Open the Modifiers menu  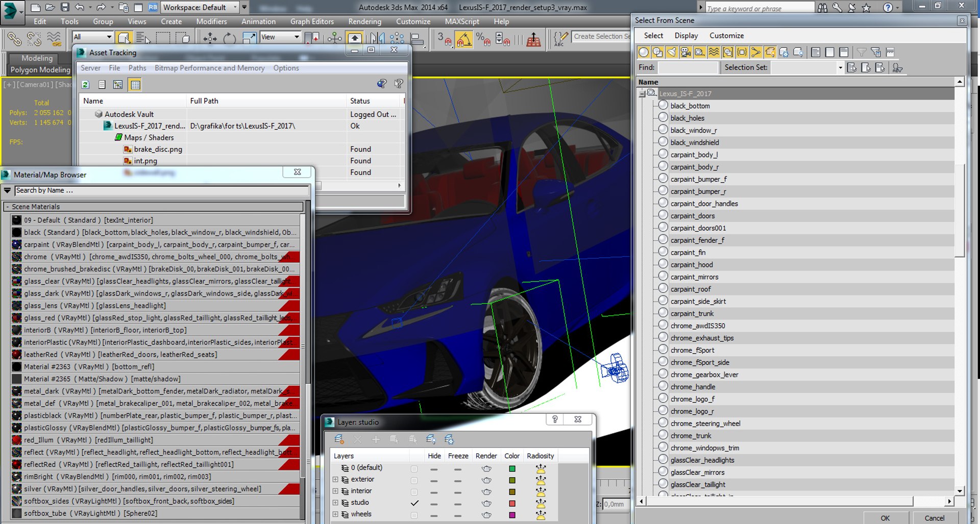[x=211, y=21]
